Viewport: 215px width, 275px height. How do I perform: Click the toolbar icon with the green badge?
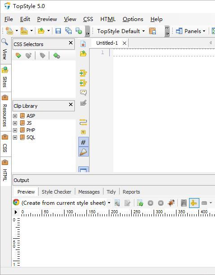tap(79, 31)
